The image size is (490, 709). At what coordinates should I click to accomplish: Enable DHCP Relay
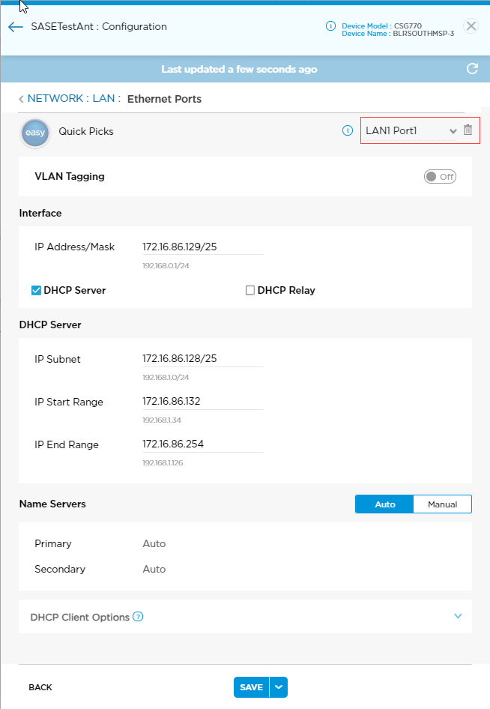click(250, 290)
